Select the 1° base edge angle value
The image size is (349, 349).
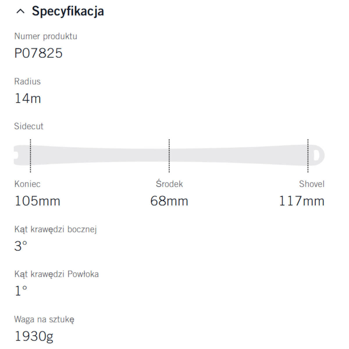coord(21,291)
